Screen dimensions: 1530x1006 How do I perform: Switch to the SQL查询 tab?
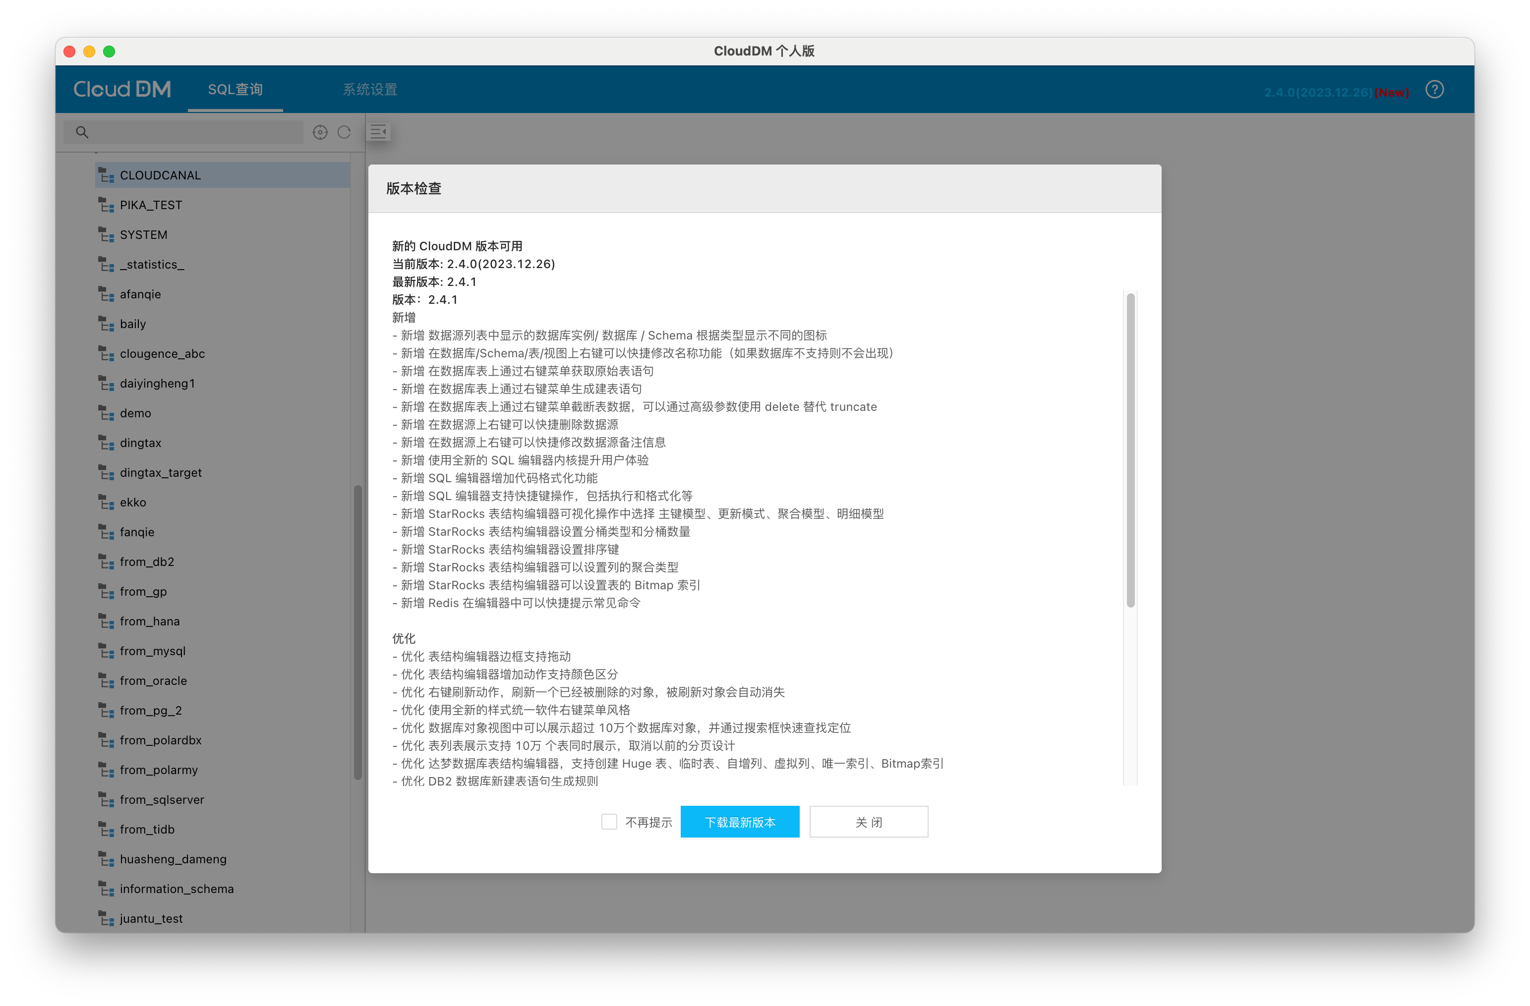pyautogui.click(x=235, y=89)
